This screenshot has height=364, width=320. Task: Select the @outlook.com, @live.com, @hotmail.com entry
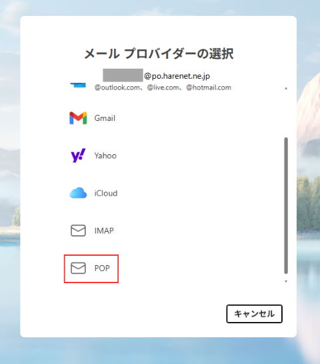163,87
